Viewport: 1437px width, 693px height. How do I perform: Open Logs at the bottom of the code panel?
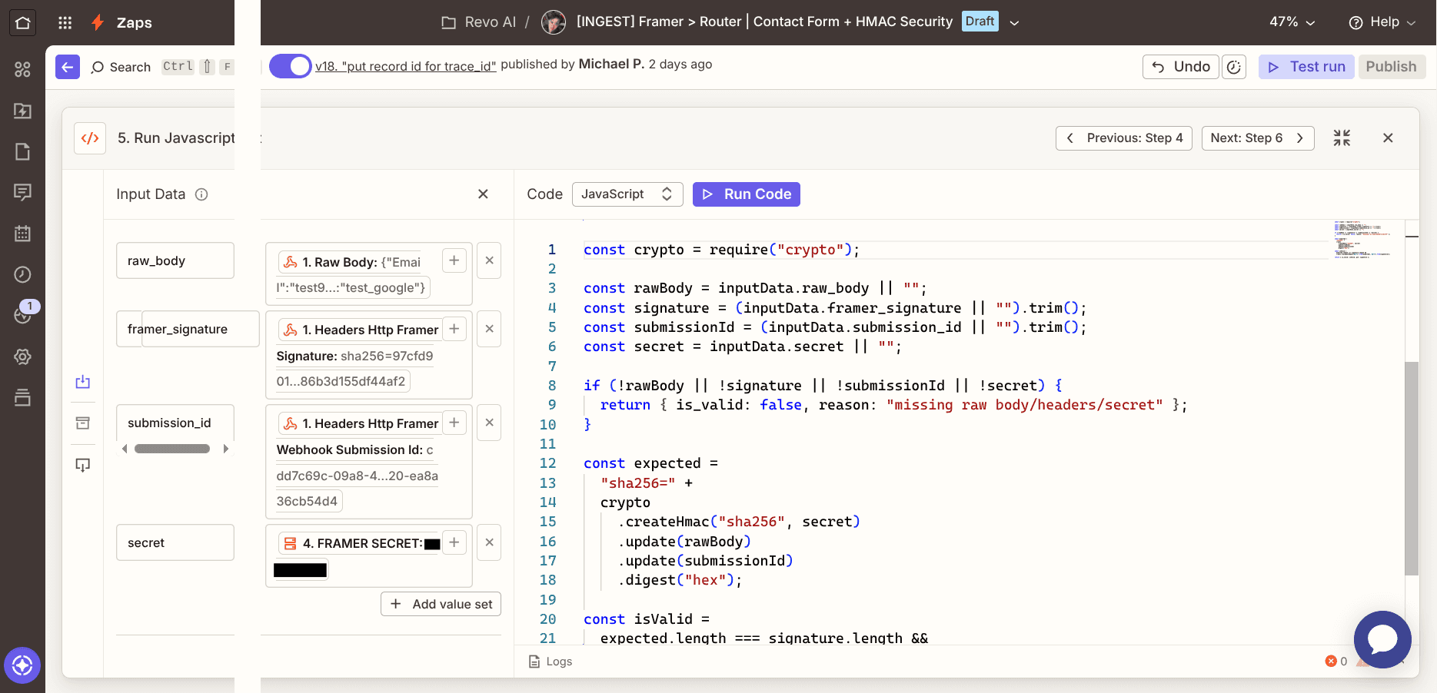coord(551,661)
